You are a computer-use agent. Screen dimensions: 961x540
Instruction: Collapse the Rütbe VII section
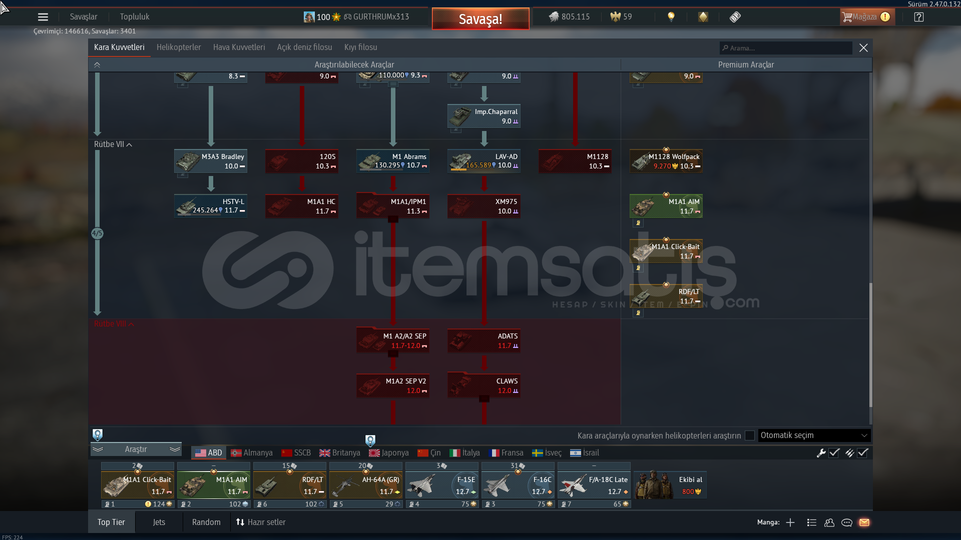pos(113,144)
